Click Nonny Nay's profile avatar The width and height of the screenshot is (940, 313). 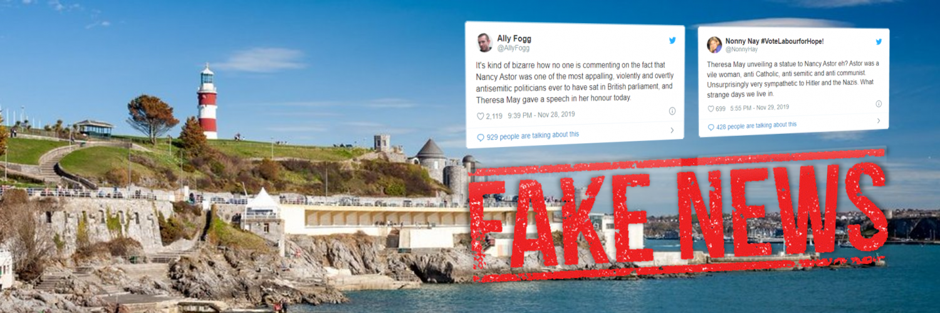pyautogui.click(x=714, y=44)
